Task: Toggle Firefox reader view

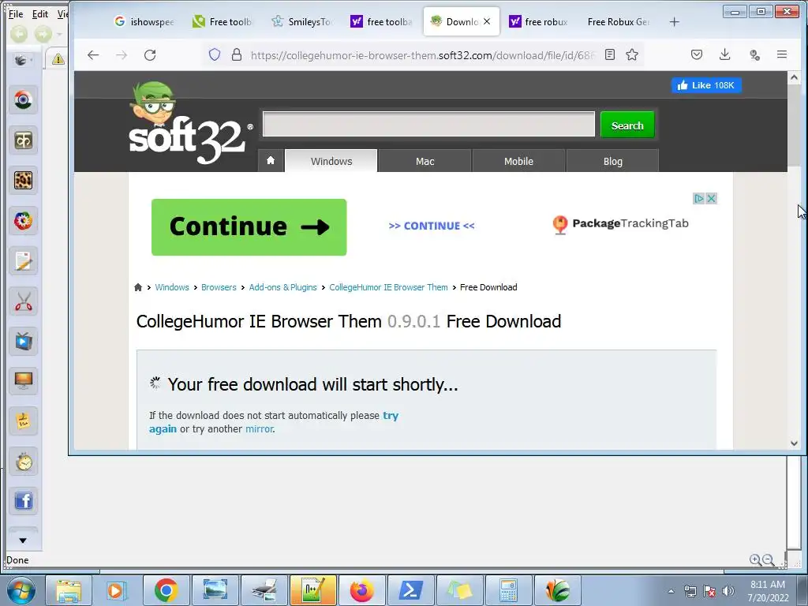Action: click(610, 54)
